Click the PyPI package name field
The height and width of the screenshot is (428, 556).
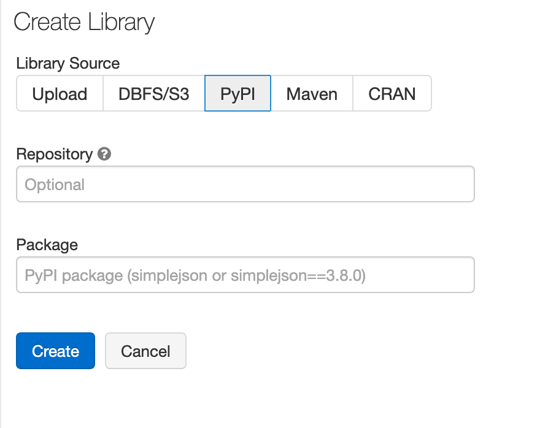click(245, 275)
